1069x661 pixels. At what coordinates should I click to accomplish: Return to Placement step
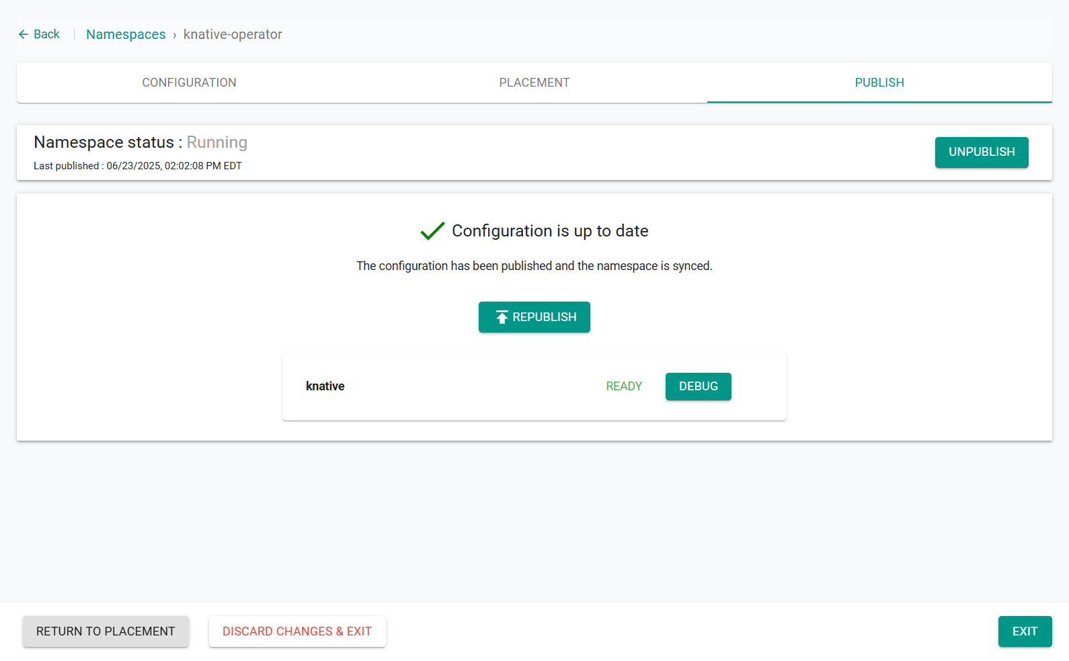(x=106, y=631)
